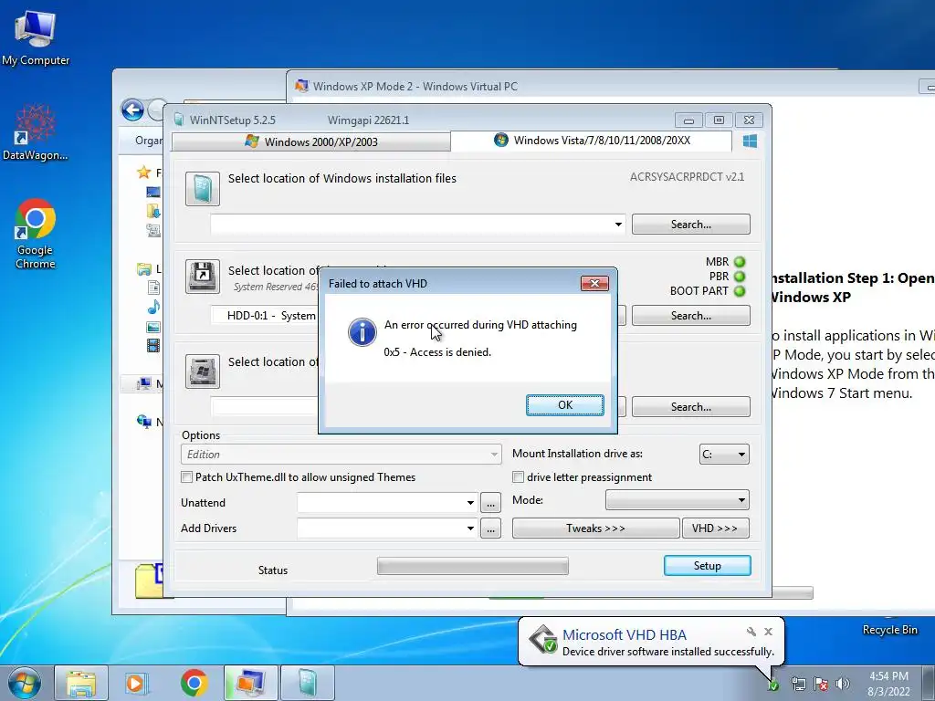Open My Computer desktop icon
Viewport: 935px width, 701px height.
[x=36, y=37]
